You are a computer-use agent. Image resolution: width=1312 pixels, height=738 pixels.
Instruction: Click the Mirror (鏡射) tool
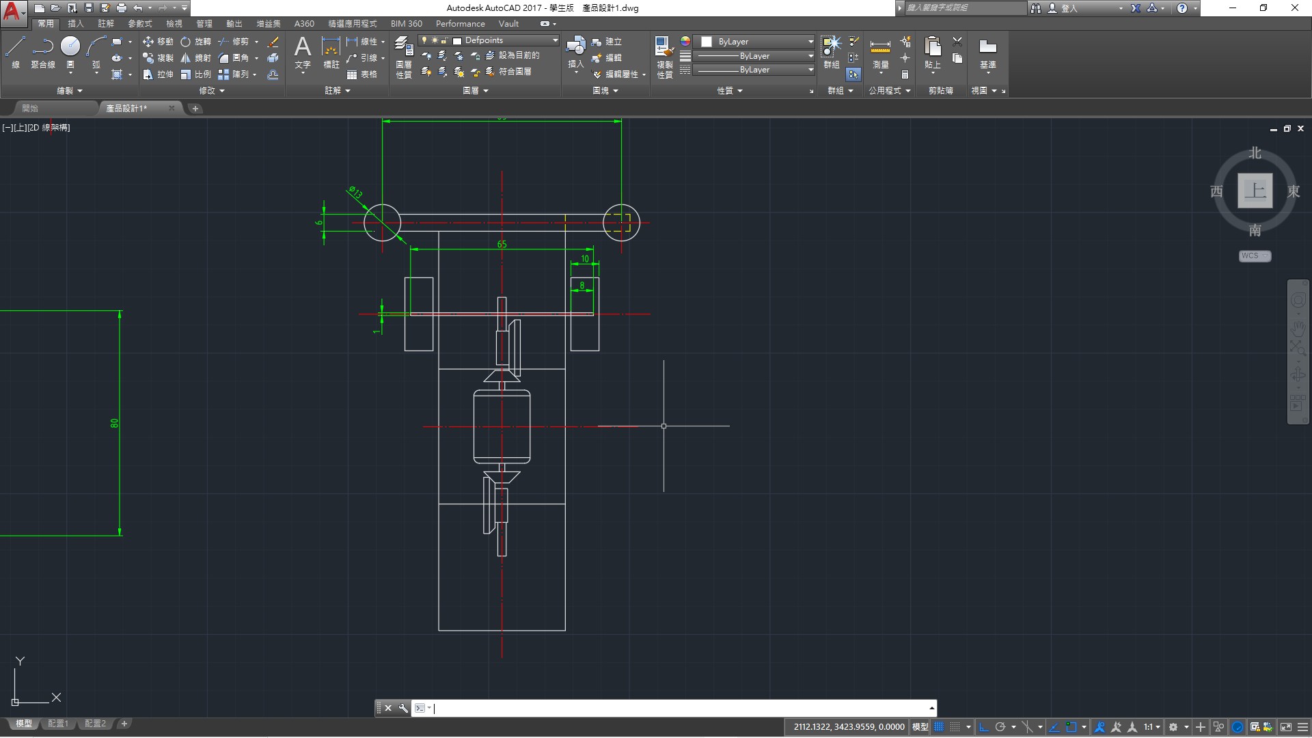[x=195, y=58]
